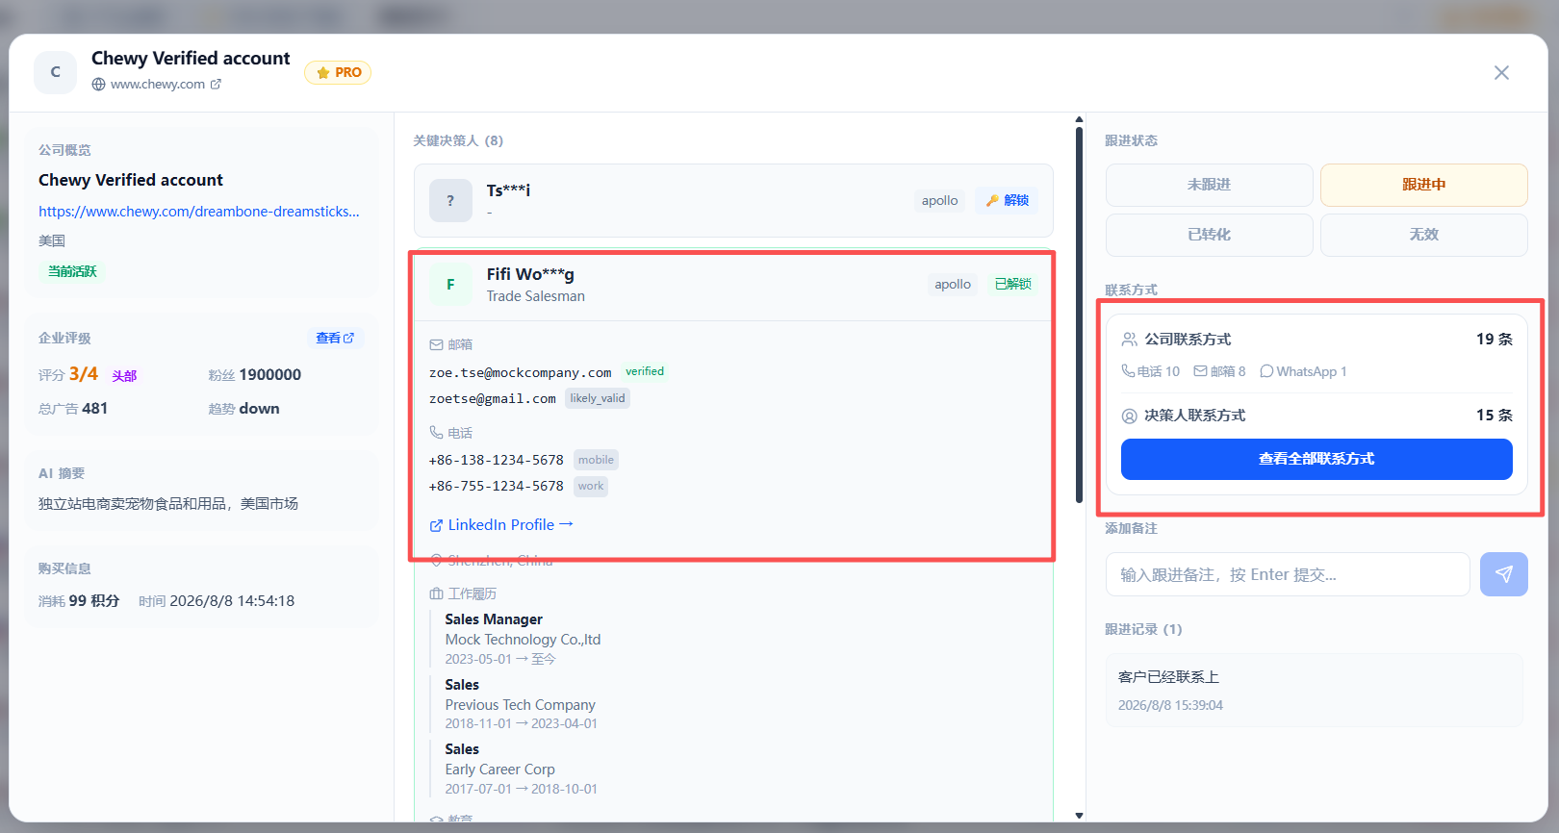
Task: Select email zoe.tse@mockcompany.com
Action: pos(521,373)
